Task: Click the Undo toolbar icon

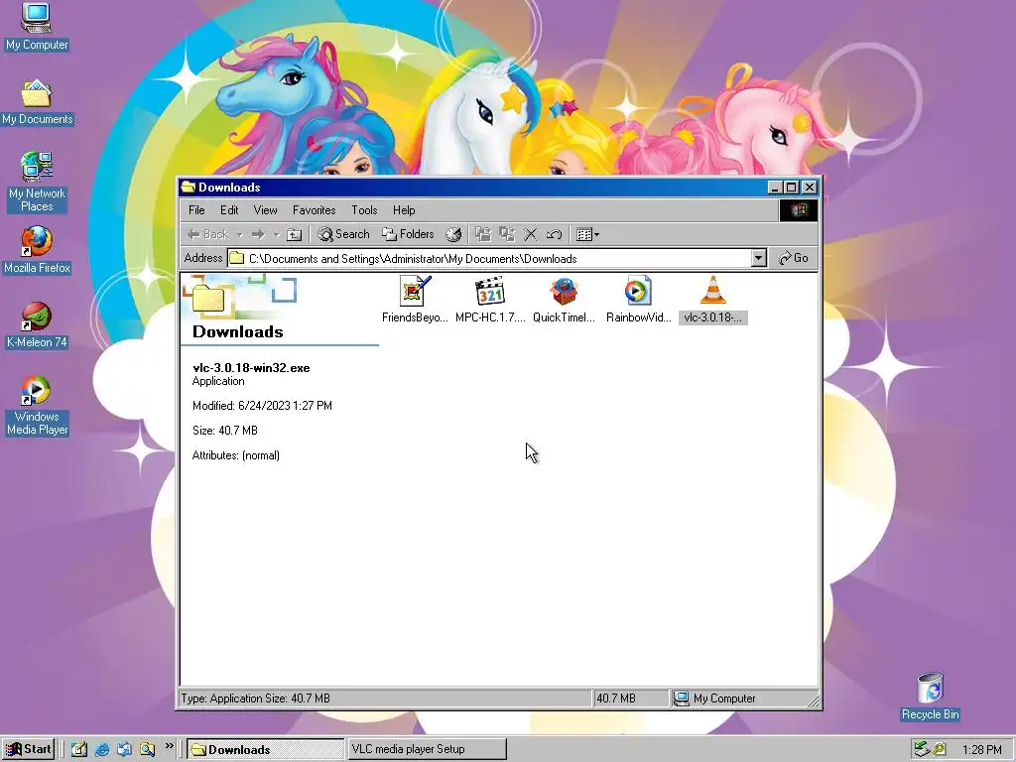Action: pos(554,234)
